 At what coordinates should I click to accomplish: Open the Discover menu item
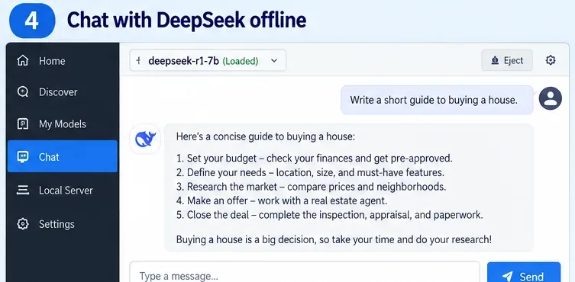click(x=63, y=92)
